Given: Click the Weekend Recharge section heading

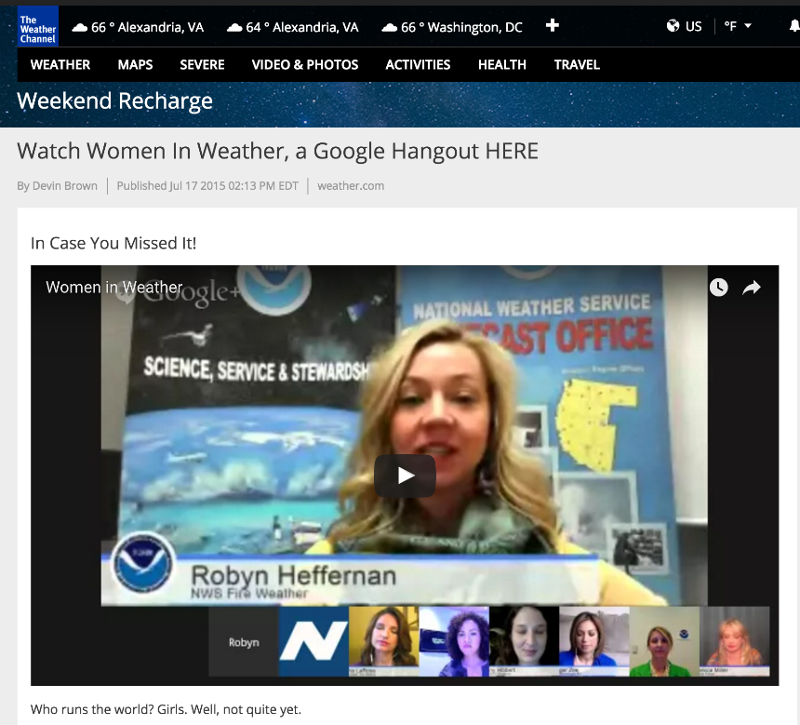Looking at the screenshot, I should (x=114, y=101).
